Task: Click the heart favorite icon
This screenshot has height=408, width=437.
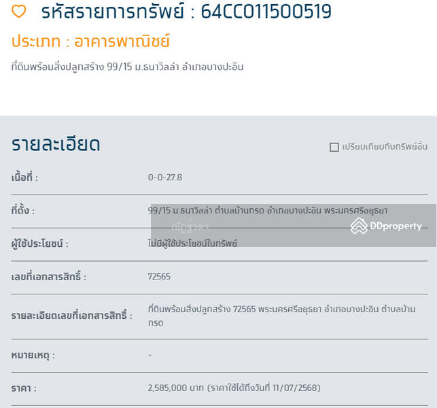Action: tap(19, 12)
